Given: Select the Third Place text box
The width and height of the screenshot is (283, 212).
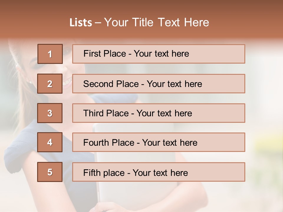Looking at the screenshot, I should pos(159,113).
